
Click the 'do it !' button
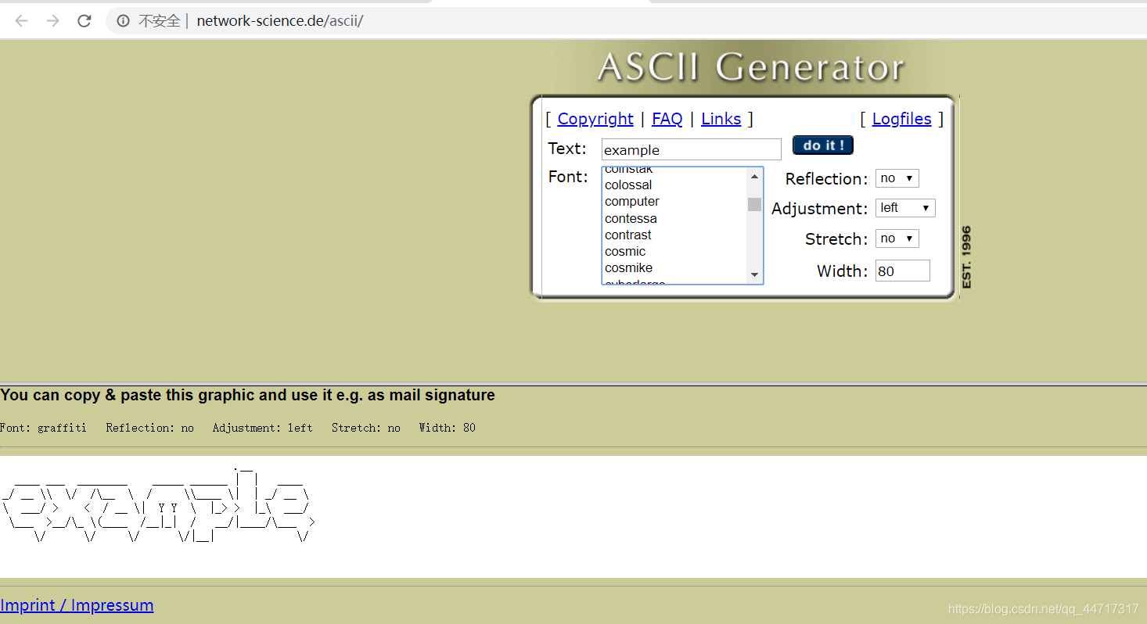click(822, 145)
